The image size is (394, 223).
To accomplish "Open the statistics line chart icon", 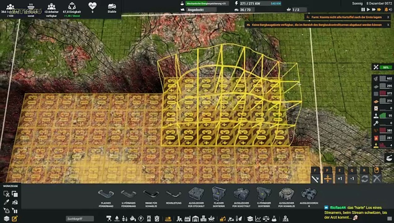I will pos(258,219).
